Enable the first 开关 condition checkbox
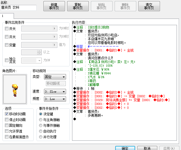 (x=7, y=28)
